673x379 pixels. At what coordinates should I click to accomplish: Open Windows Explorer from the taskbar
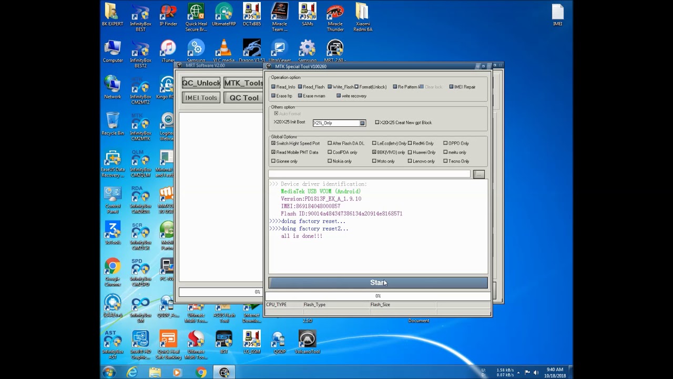(155, 372)
